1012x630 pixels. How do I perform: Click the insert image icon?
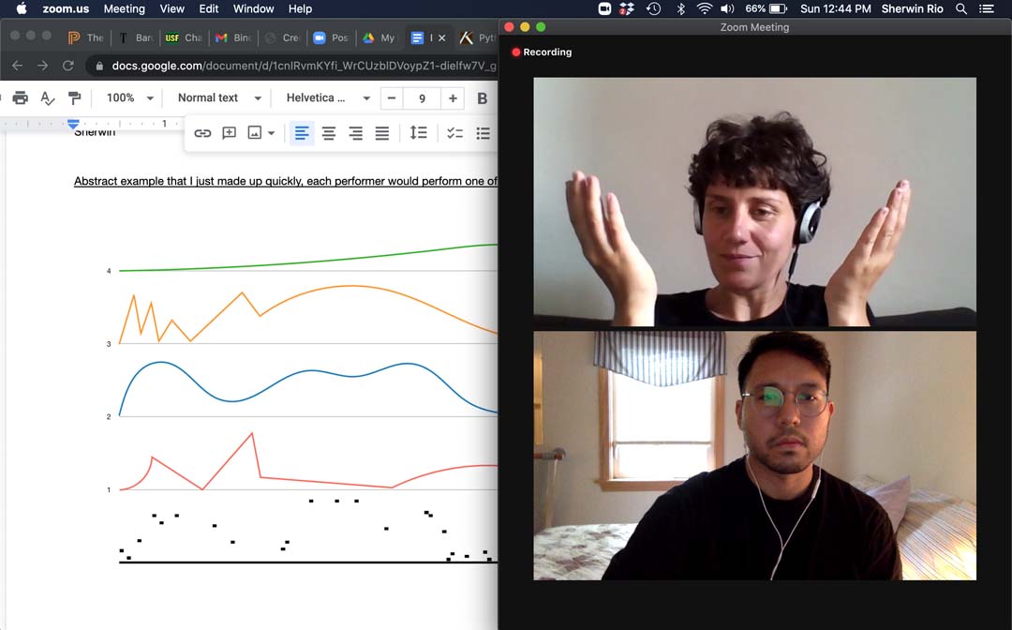pyautogui.click(x=255, y=133)
